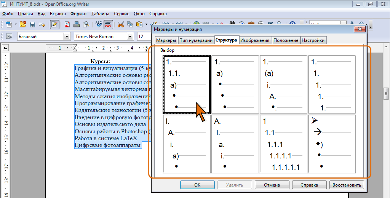Image resolution: width=390 pixels, height=198 pixels.
Task: Click the Справка button in dialog
Action: pyautogui.click(x=309, y=185)
